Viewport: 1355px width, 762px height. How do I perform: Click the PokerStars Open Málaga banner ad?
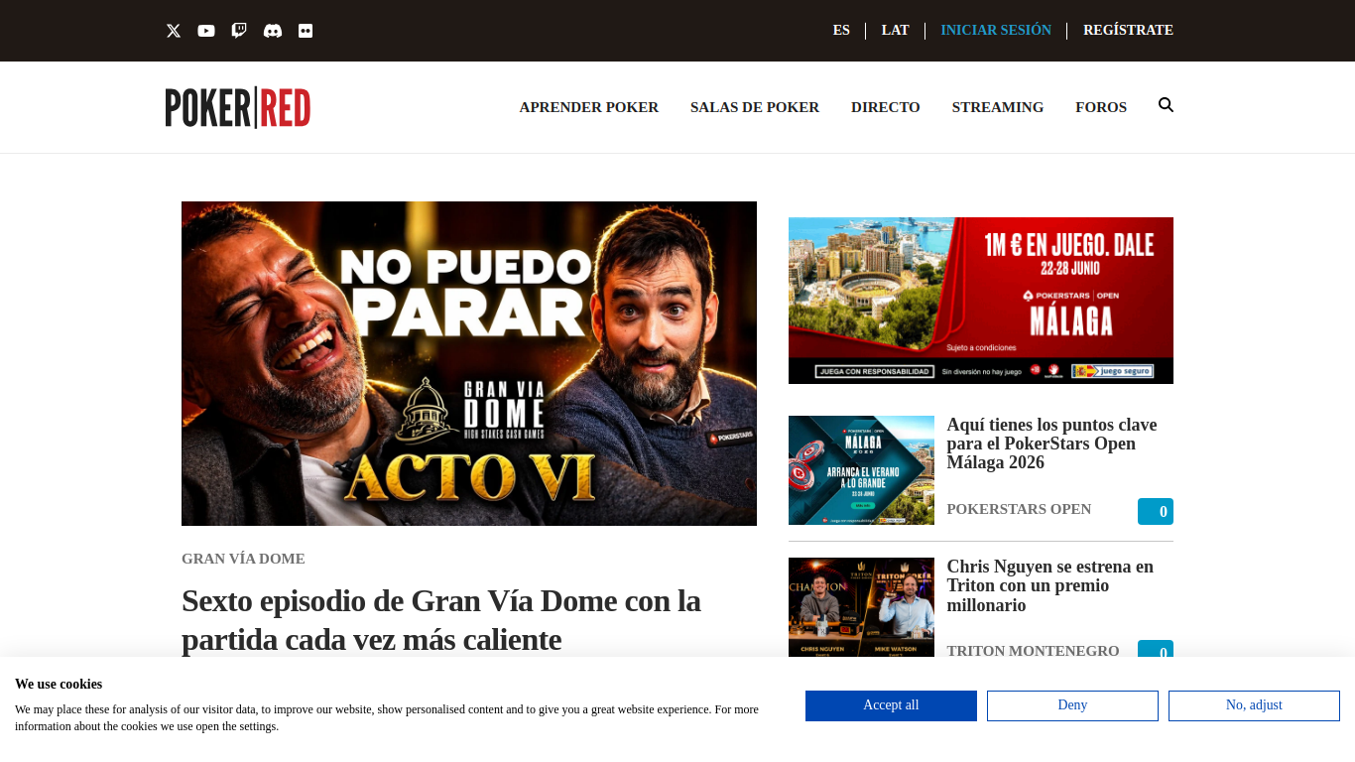[x=981, y=301]
